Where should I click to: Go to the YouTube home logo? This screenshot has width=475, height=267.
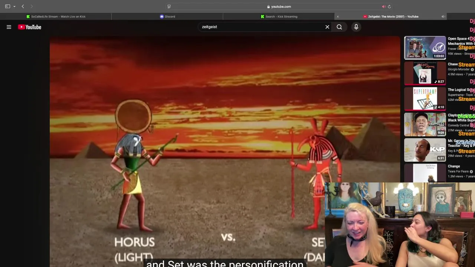point(29,27)
